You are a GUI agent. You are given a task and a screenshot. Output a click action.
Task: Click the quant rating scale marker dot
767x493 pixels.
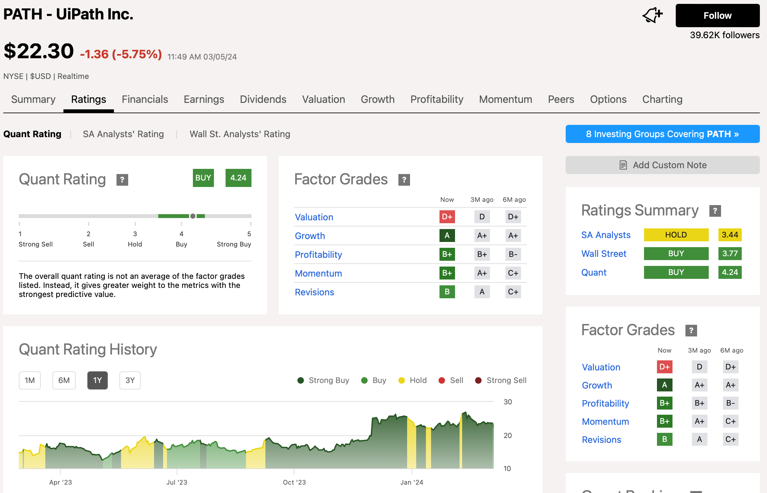pos(193,216)
